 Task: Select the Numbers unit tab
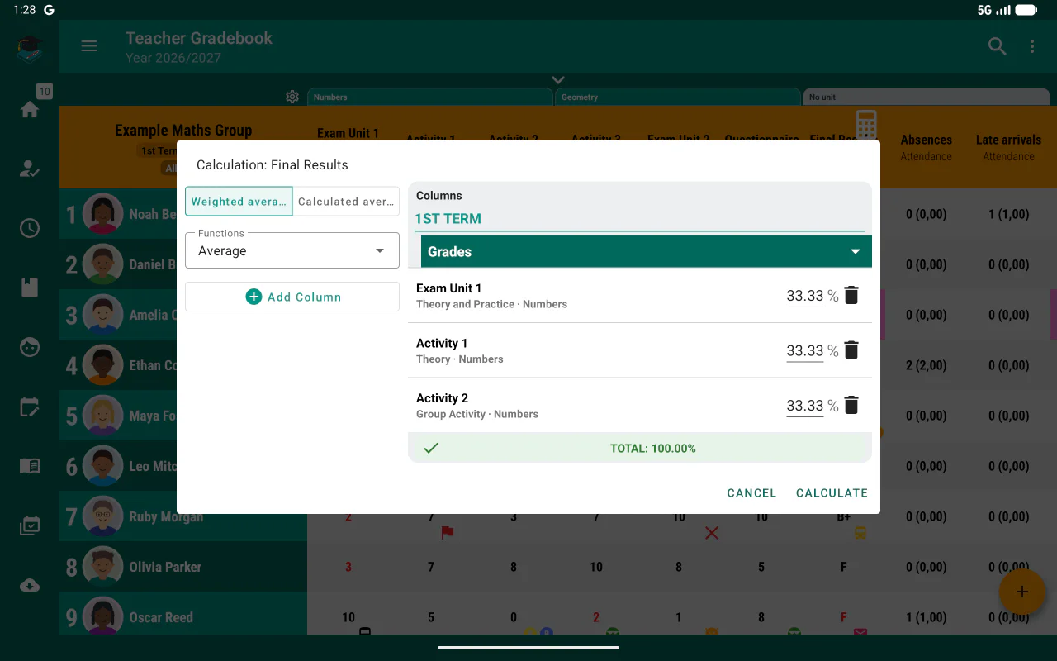click(x=429, y=97)
